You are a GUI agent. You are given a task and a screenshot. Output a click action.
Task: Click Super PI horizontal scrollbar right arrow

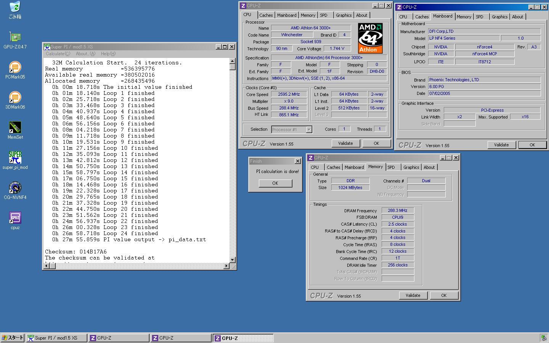point(226,266)
